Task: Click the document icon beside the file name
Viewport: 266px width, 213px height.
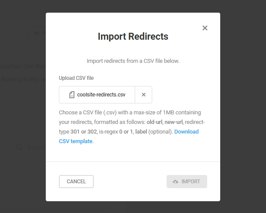Action: (x=72, y=95)
